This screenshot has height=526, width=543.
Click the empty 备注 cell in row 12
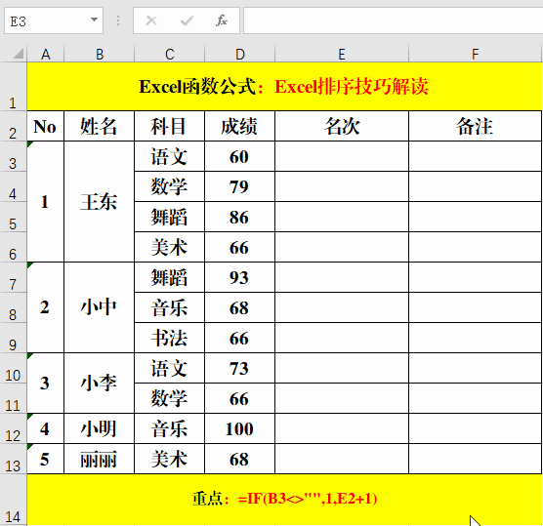[475, 428]
